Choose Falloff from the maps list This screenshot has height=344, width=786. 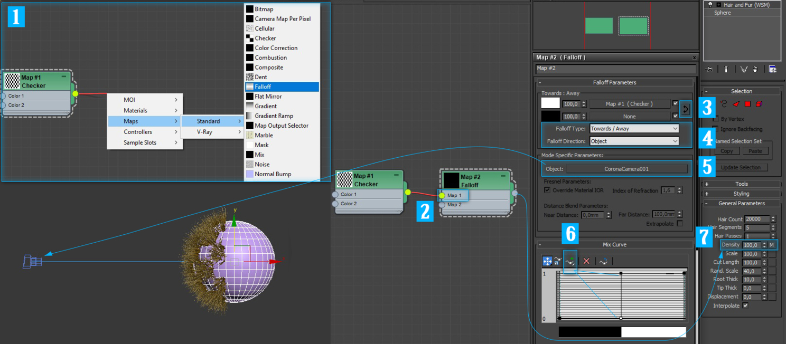point(282,87)
